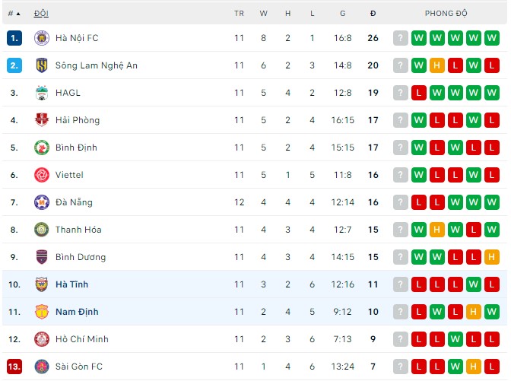The height and width of the screenshot is (381, 511).
Task: Sort table by the # rank column
Action: click(14, 14)
